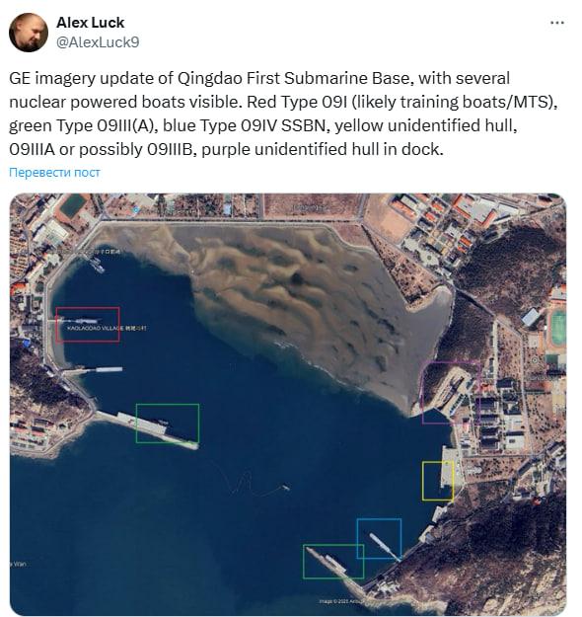The width and height of the screenshot is (582, 617).
Task: Click the green pond at the image's top-left
Action: [72, 206]
